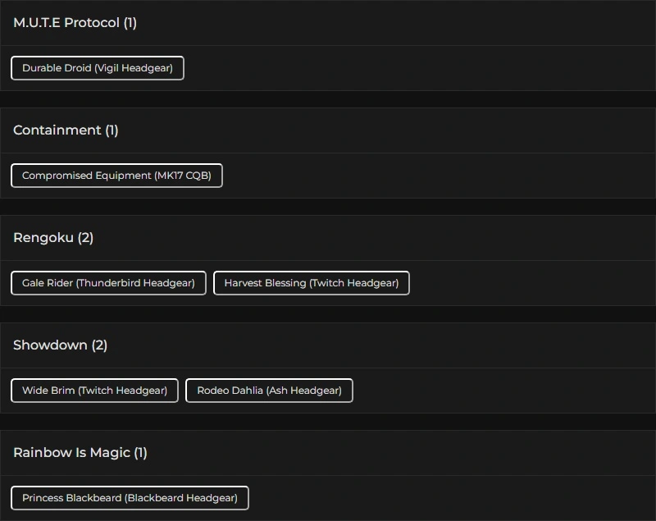This screenshot has height=521, width=656.
Task: Expand the Rengoku section header
Action: [x=45, y=238]
